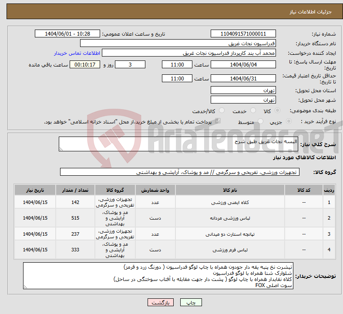Viewport: 343px width, 314px height.
Task: Click the واحد شمارش column header
Action: click(x=155, y=190)
